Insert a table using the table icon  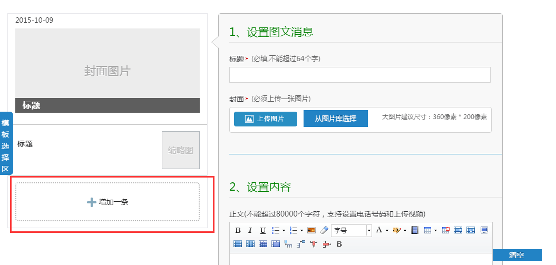(x=427, y=231)
